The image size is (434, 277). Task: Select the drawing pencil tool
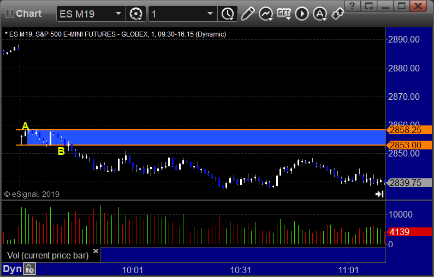(x=247, y=14)
